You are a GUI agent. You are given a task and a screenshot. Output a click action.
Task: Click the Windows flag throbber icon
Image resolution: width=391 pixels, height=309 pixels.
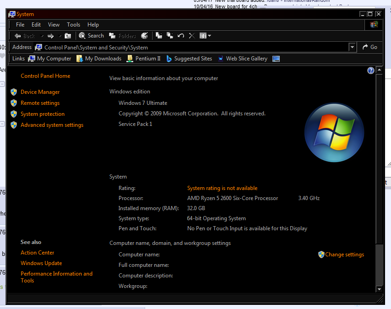coord(374,24)
